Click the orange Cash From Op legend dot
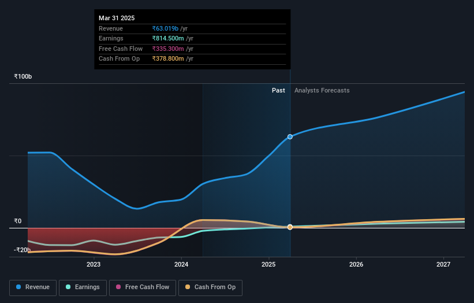Viewport: 474px width, 303px height. pos(188,287)
